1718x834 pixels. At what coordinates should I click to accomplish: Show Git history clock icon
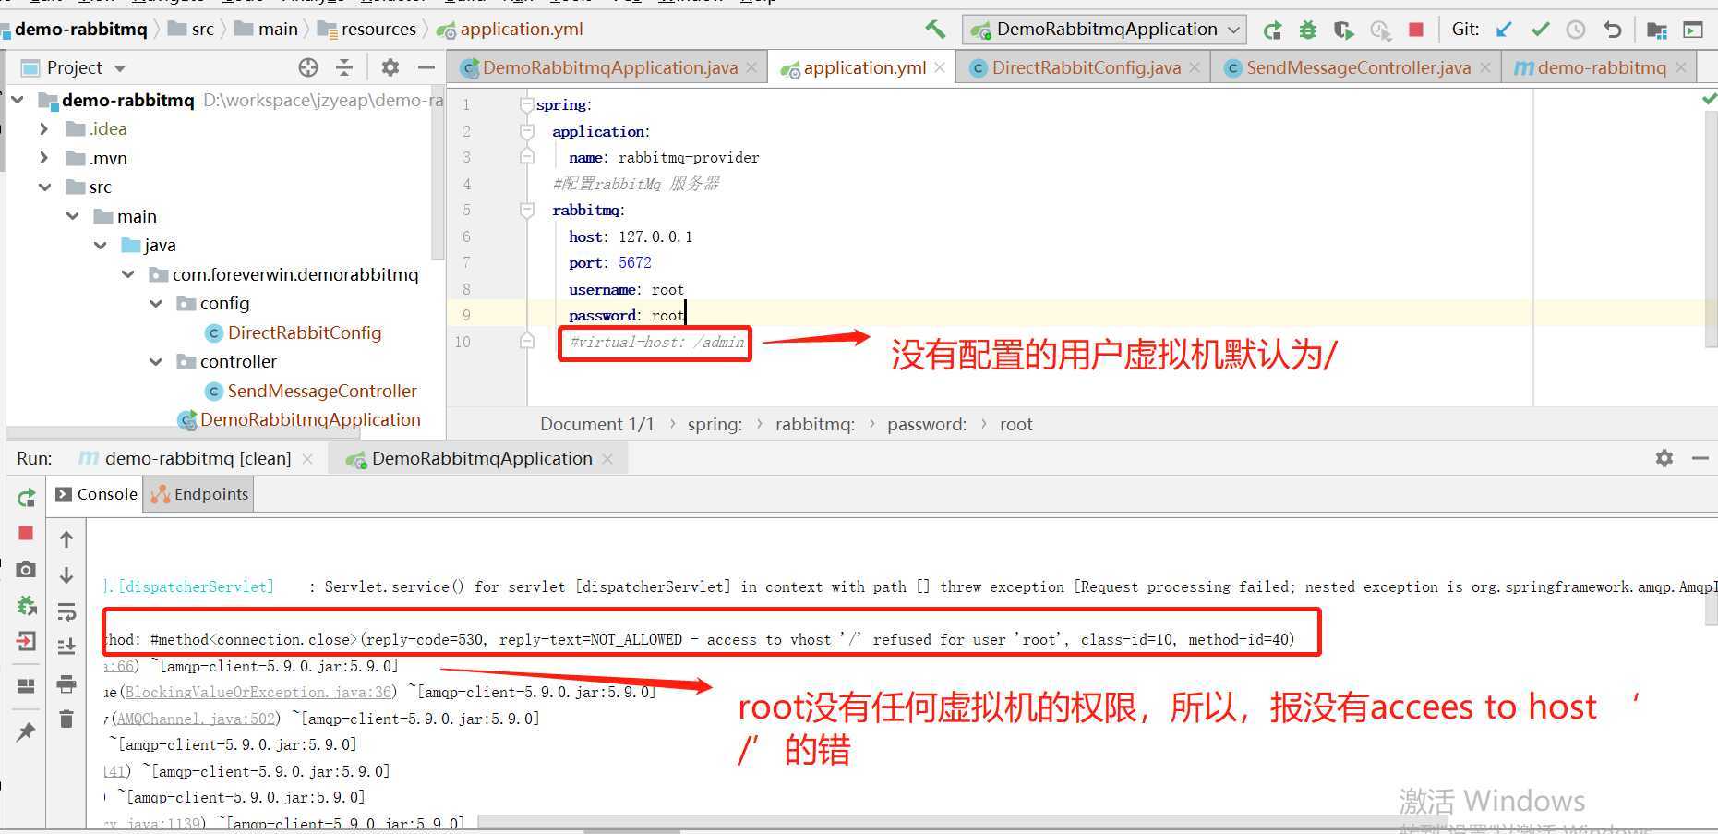[1576, 30]
